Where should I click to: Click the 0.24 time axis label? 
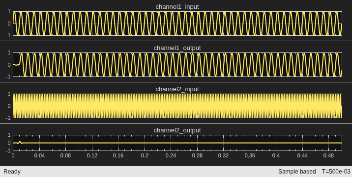(x=171, y=155)
